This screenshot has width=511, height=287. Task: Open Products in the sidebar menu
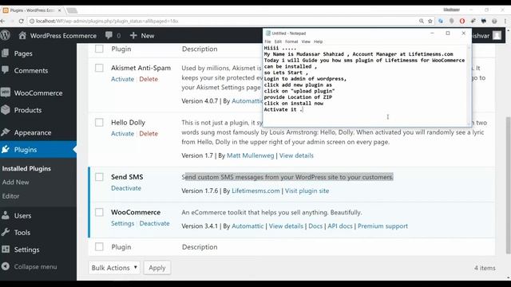28,110
